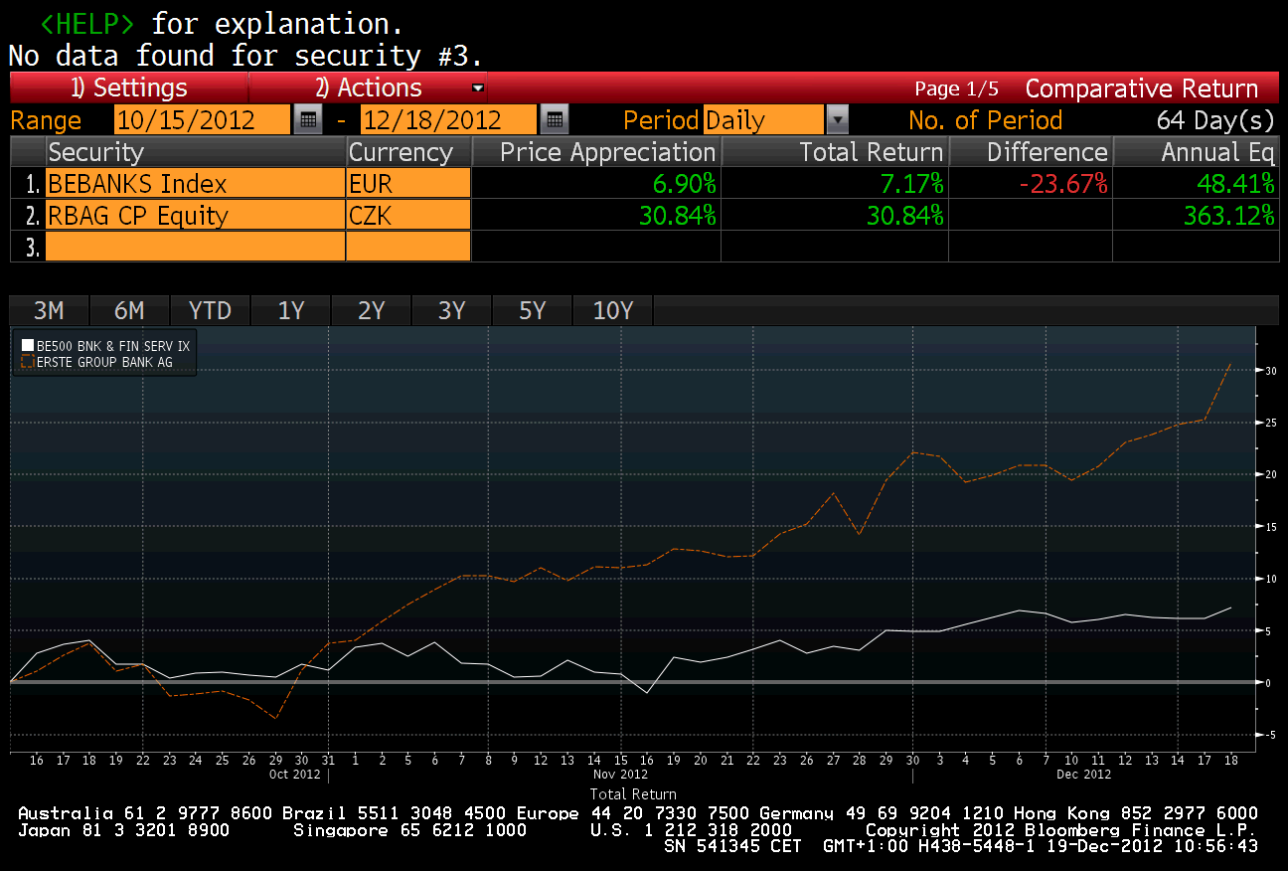
Task: Click the empty security field in row 3
Action: click(195, 247)
